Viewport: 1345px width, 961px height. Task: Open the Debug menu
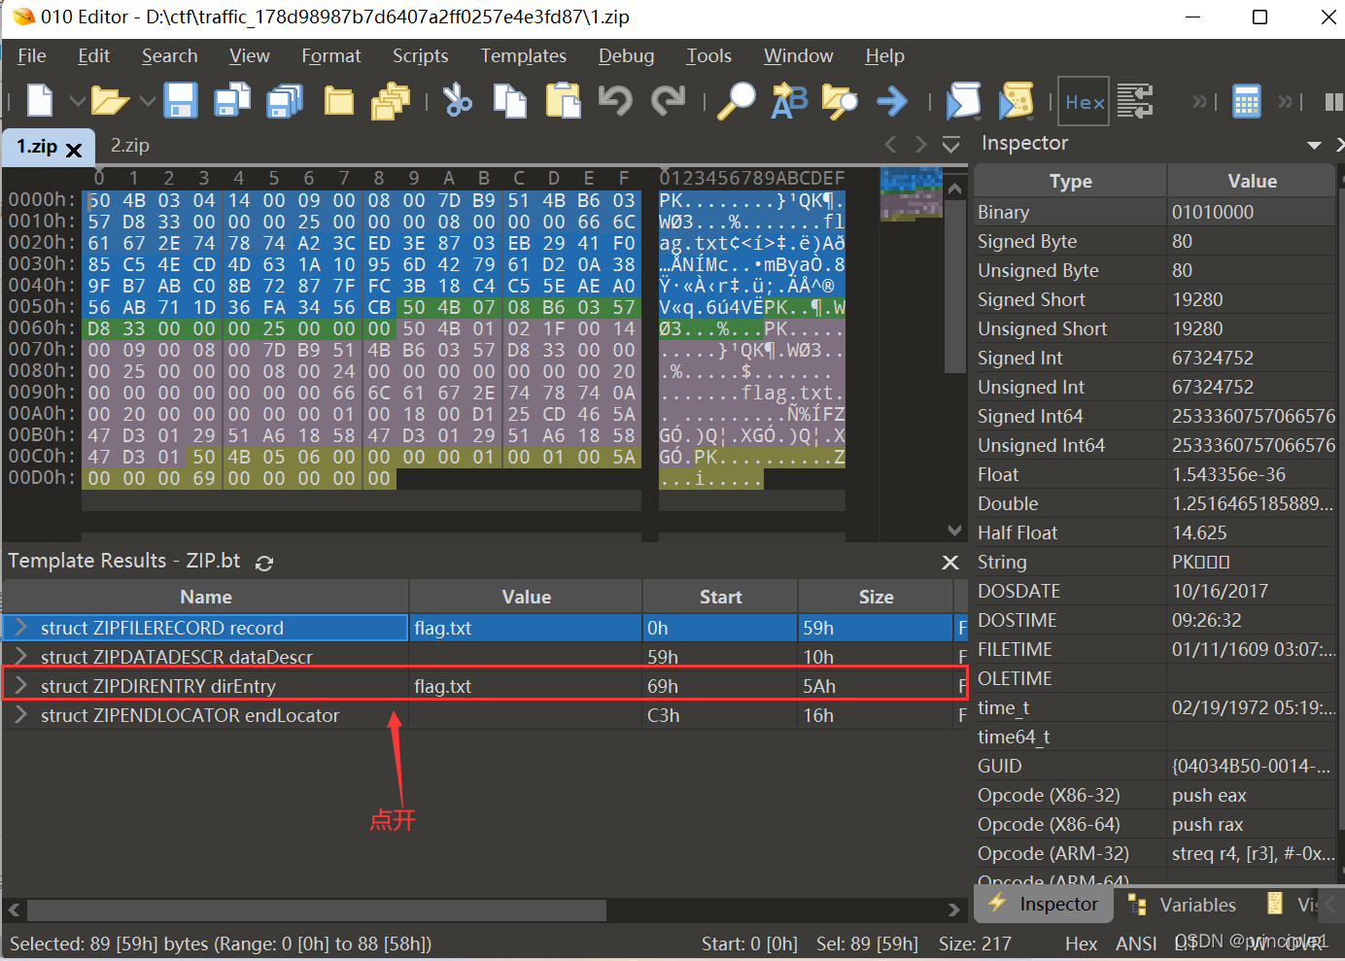click(x=626, y=55)
